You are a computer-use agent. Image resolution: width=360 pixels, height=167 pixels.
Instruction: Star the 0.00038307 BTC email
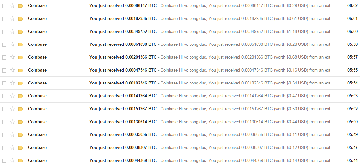coord(12,147)
